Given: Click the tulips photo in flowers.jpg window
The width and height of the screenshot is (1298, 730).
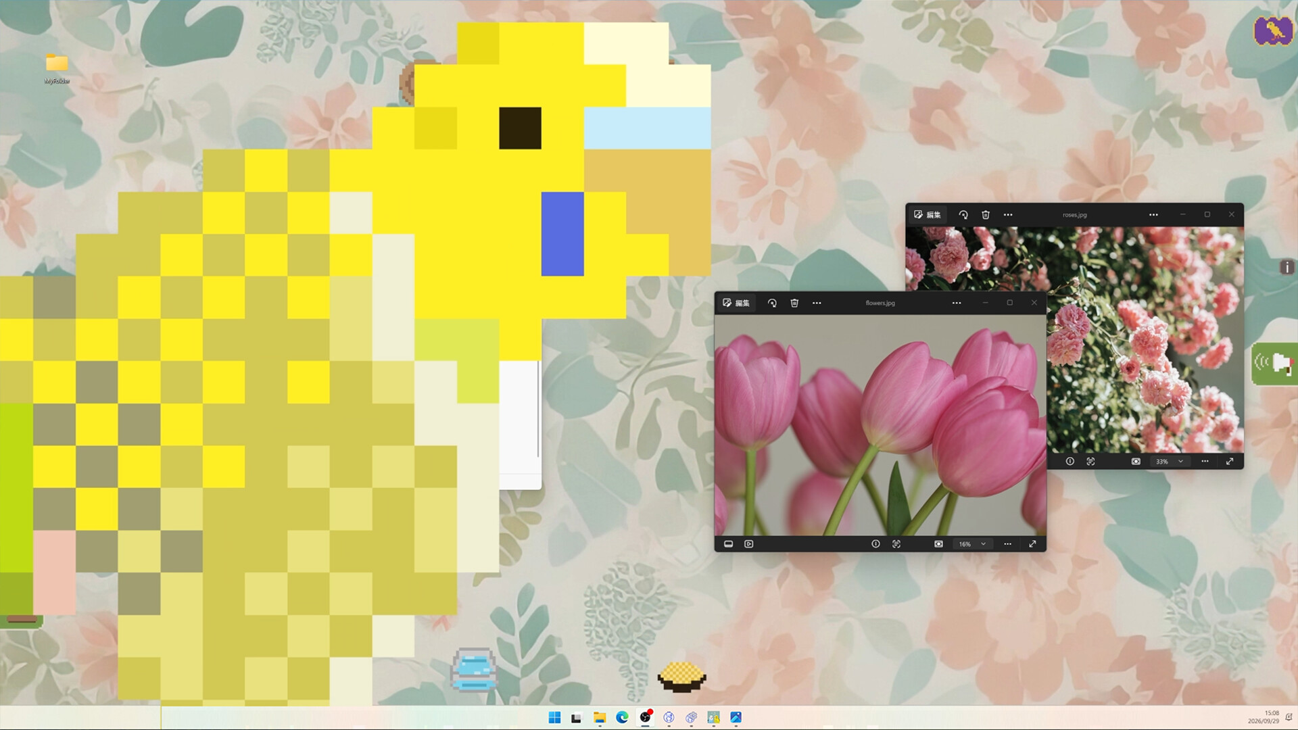Looking at the screenshot, I should [x=880, y=425].
